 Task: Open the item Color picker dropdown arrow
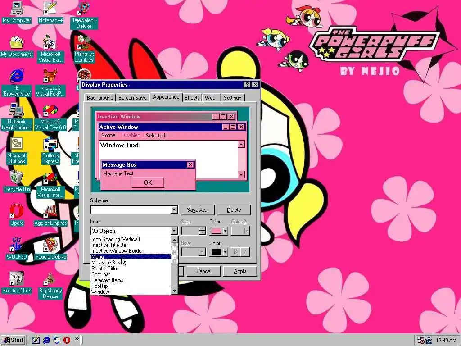click(225, 231)
